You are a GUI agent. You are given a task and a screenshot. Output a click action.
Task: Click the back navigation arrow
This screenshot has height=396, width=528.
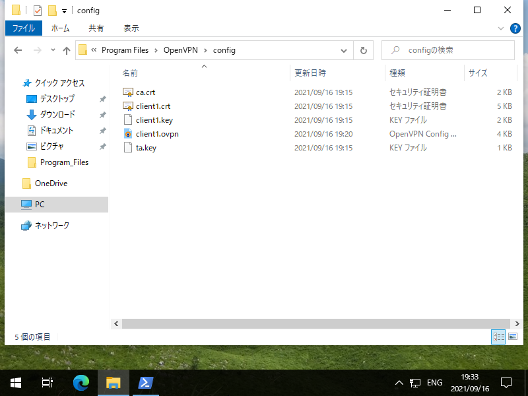pyautogui.click(x=18, y=50)
